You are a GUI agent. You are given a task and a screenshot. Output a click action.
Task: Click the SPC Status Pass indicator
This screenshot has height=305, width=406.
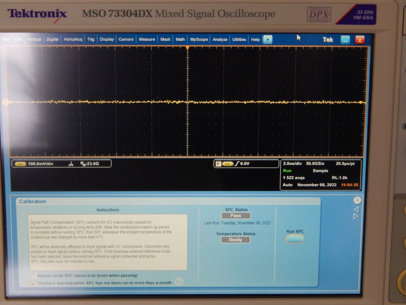[235, 215]
